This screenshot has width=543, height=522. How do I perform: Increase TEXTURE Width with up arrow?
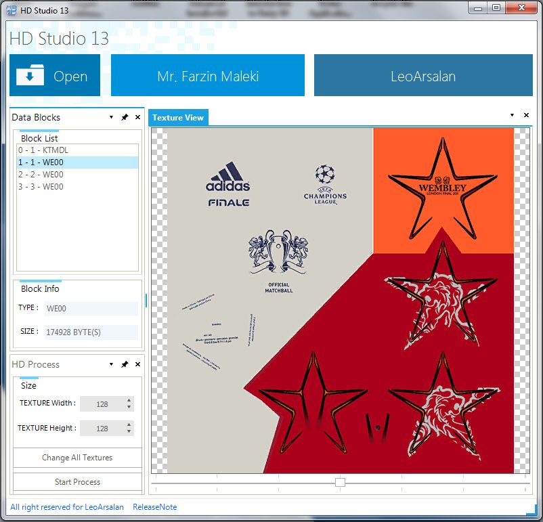coord(129,400)
